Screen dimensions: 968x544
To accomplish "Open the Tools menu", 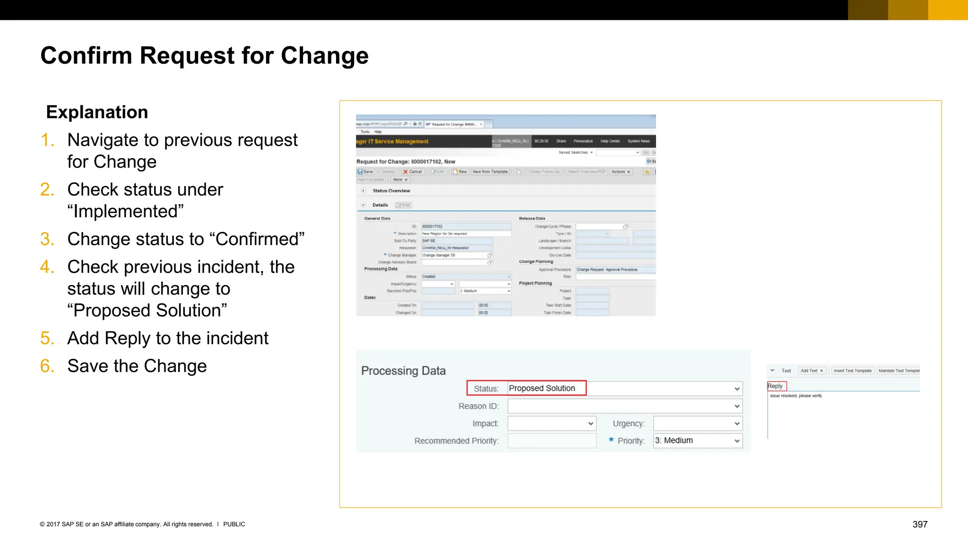I will (365, 132).
